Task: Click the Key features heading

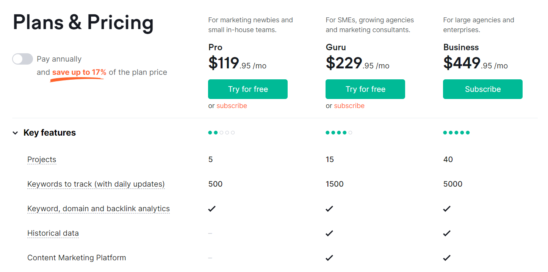Action: coord(50,133)
